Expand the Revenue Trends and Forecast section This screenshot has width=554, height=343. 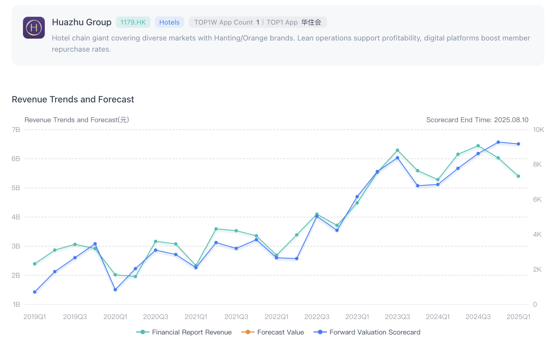coord(73,99)
